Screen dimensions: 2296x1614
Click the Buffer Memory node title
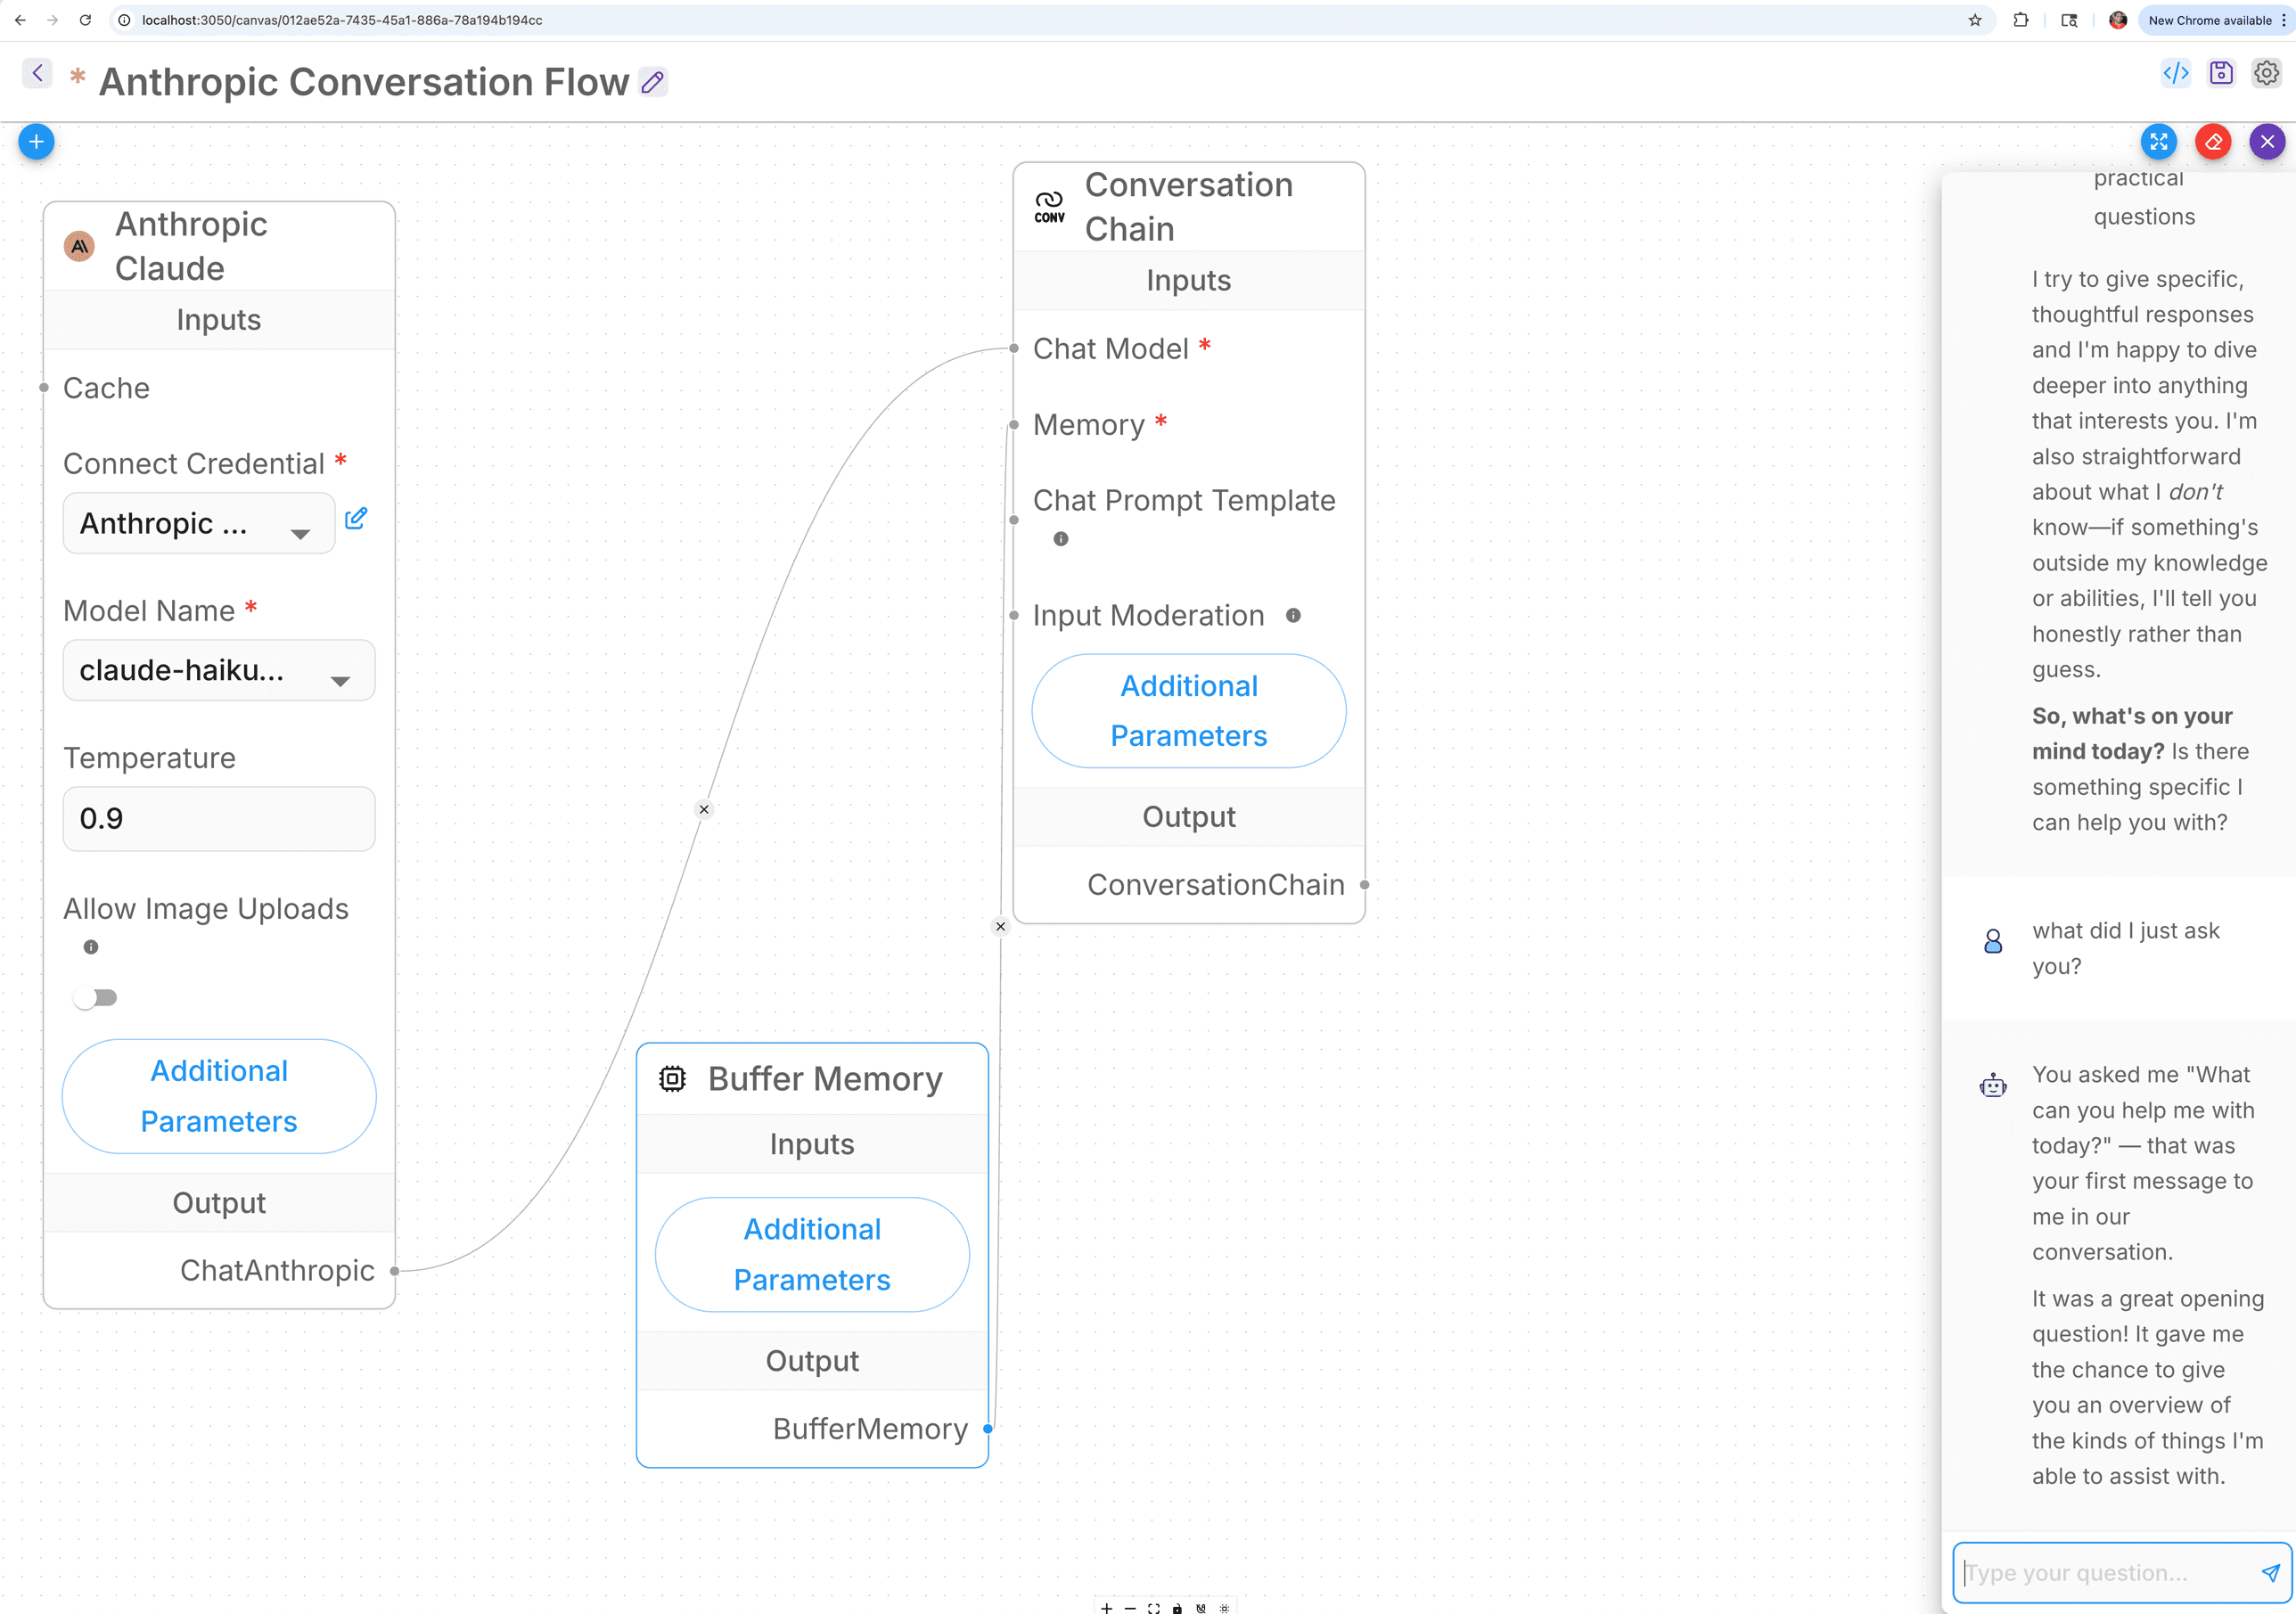click(825, 1078)
